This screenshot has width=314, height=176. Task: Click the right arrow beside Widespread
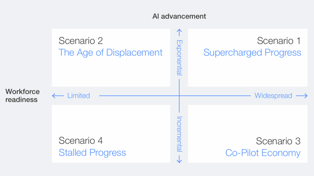[x=302, y=96]
